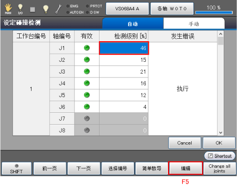Toggle the J7 gray disabled indicator
Image resolution: width=237 pixels, height=185 pixels.
pyautogui.click(x=87, y=118)
